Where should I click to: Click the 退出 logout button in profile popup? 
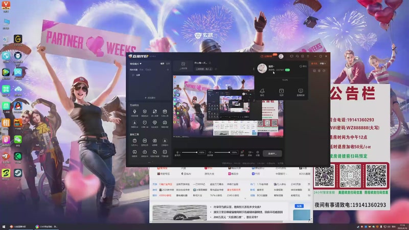pyautogui.click(x=303, y=66)
